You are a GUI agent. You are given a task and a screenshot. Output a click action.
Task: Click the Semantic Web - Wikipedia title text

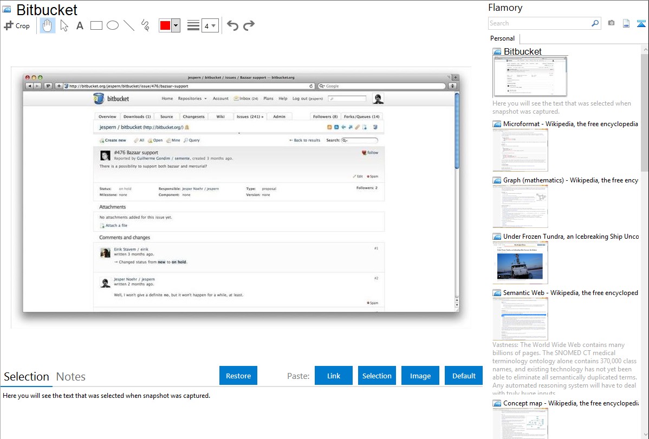[x=570, y=292]
